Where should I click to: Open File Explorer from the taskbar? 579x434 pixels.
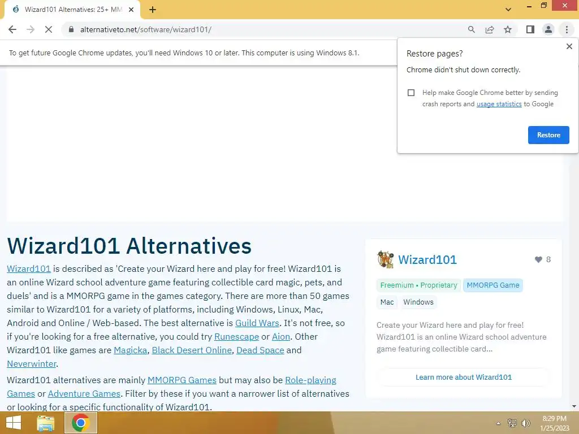point(46,423)
